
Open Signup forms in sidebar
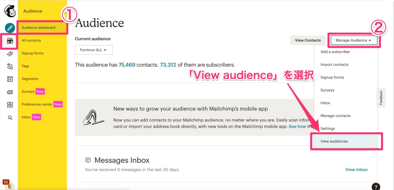[x=32, y=53]
